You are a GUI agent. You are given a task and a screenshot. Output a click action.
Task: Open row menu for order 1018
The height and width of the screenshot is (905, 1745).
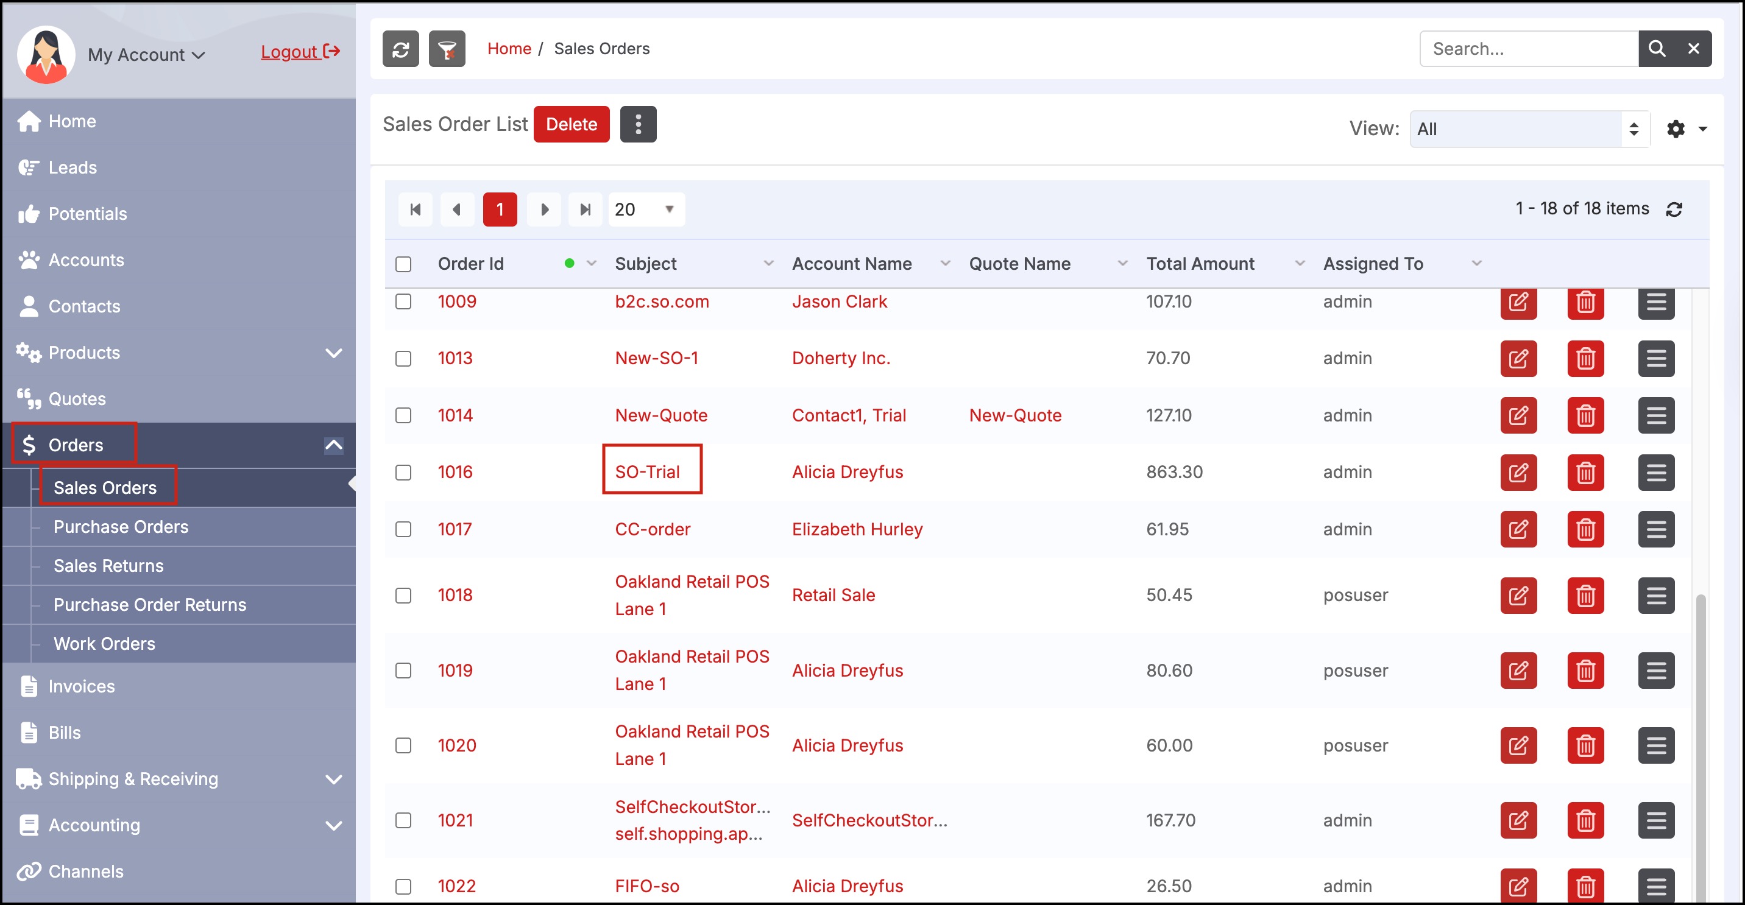tap(1656, 596)
